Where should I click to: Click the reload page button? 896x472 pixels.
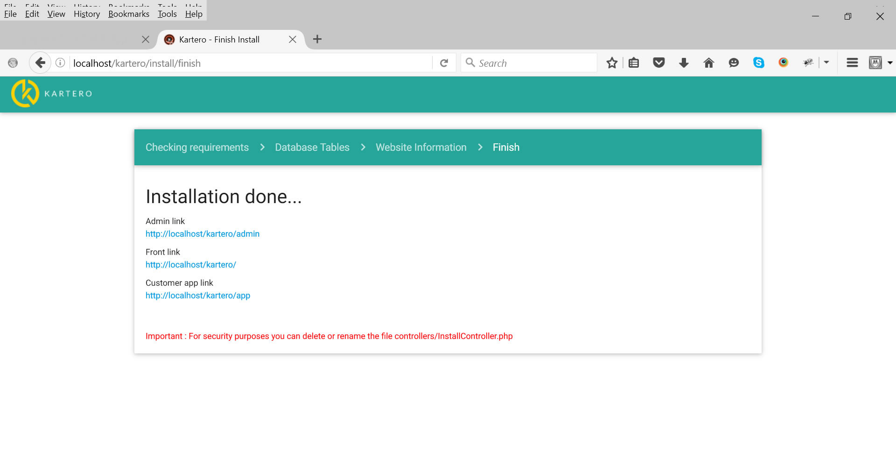pos(444,63)
